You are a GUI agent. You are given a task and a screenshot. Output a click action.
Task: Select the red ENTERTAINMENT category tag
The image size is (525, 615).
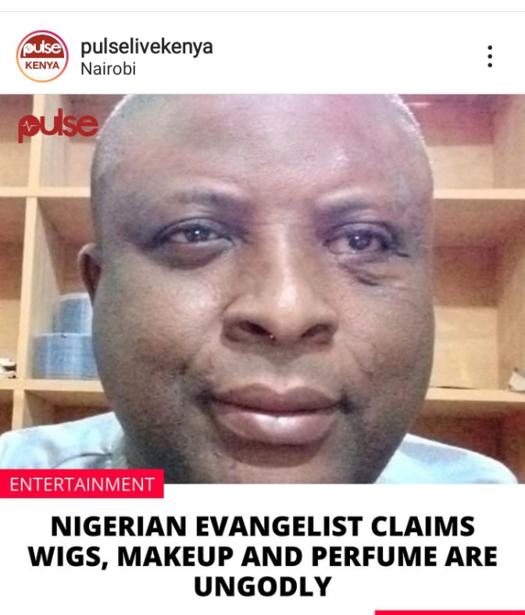[x=82, y=484]
